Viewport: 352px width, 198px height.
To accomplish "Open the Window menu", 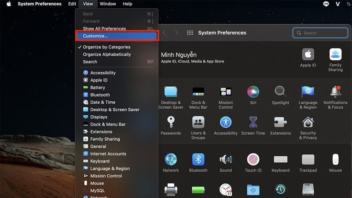I will click(108, 4).
